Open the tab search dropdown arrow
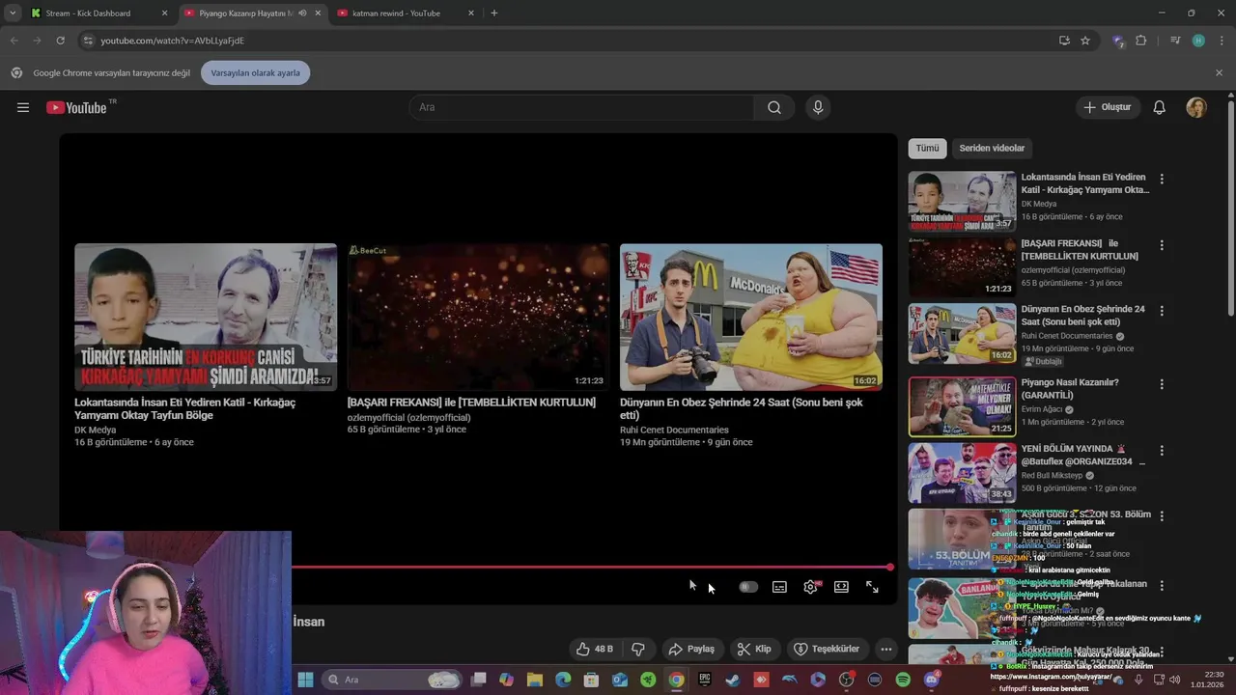The width and height of the screenshot is (1236, 695). tap(12, 14)
